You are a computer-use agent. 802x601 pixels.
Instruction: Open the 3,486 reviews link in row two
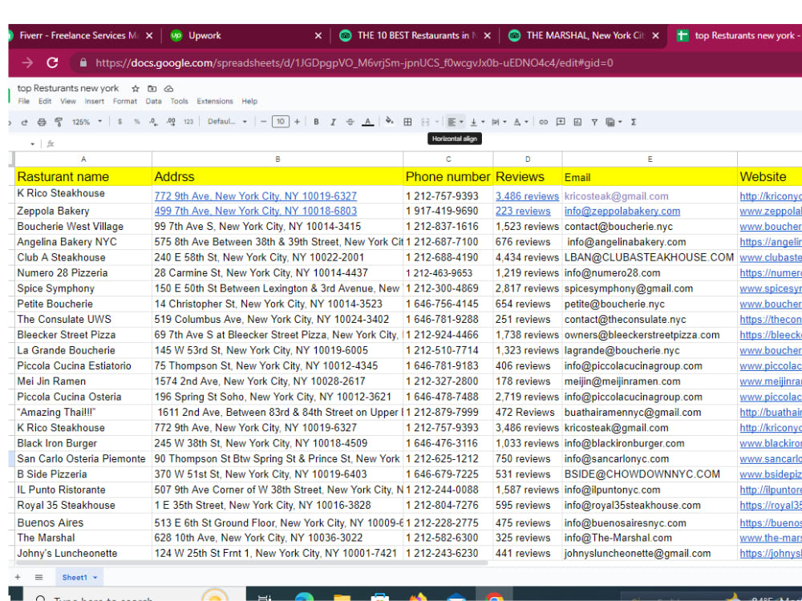coord(527,196)
